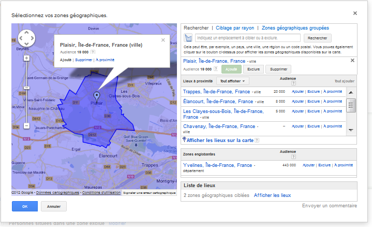Open Plaisir, Île-de-France result link
The width and height of the screenshot is (372, 227).
click(214, 61)
